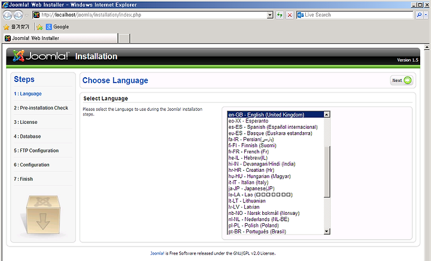Select pt-BR Português (Brasil) option

pyautogui.click(x=276, y=232)
